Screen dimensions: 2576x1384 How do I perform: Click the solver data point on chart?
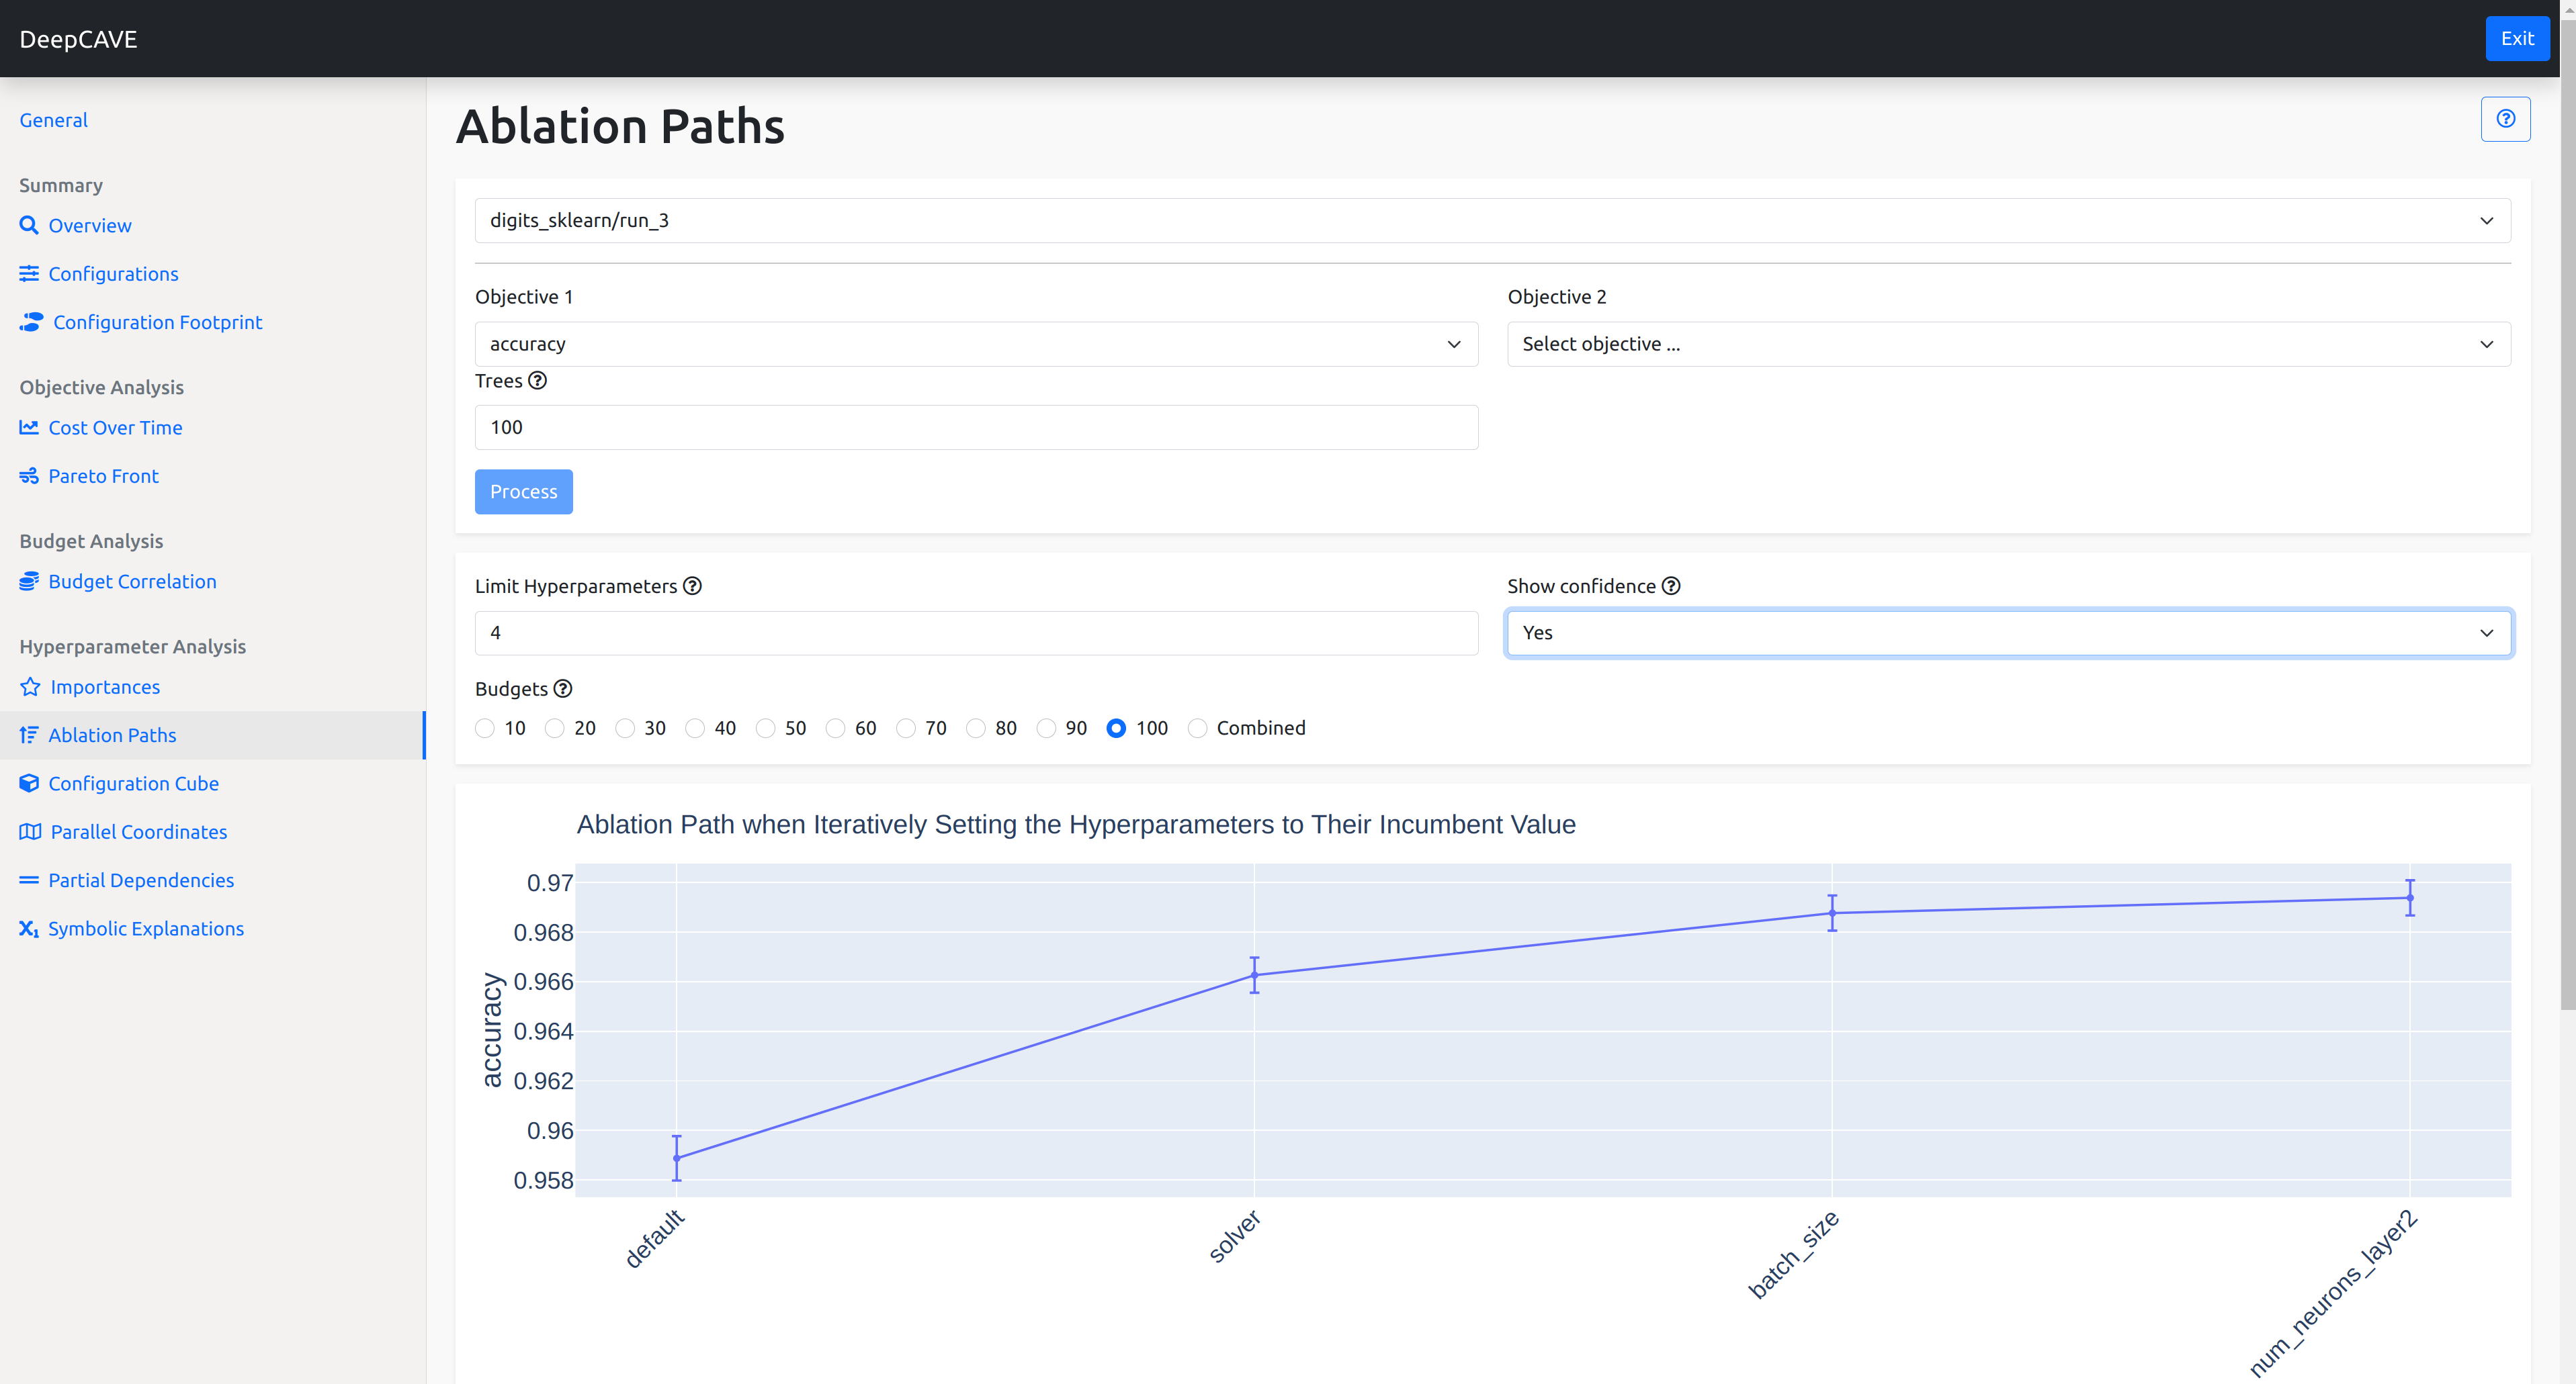coord(1254,974)
